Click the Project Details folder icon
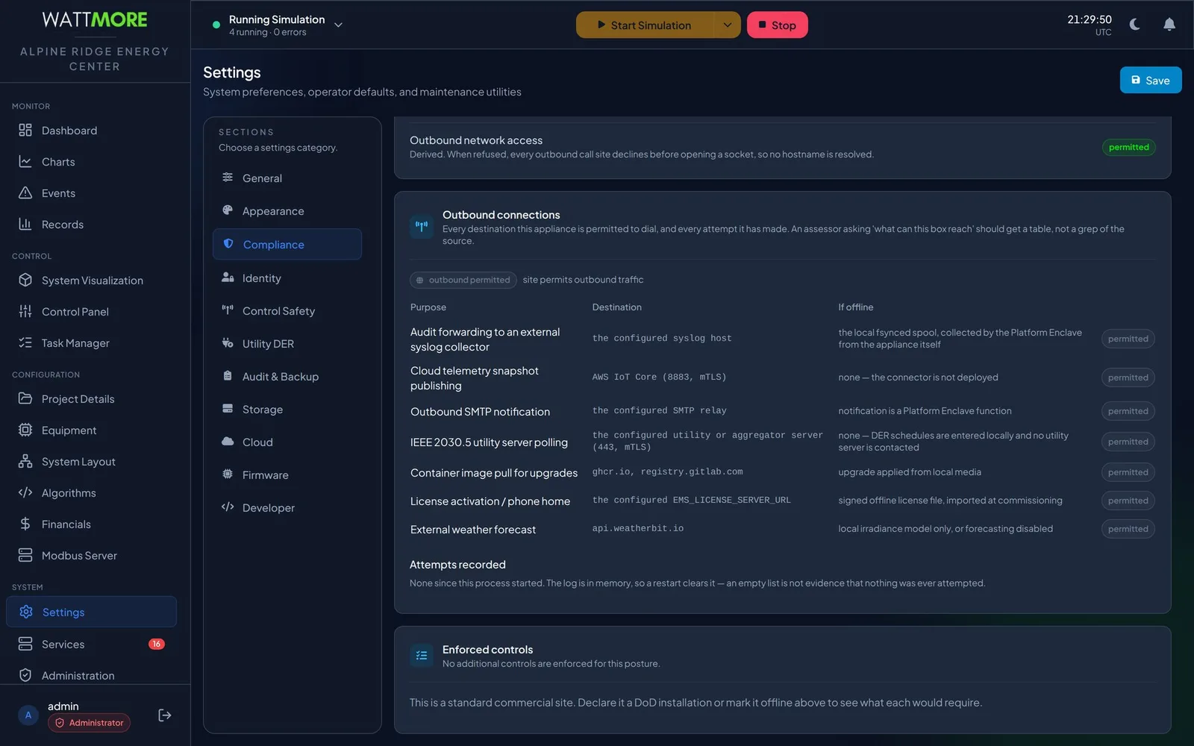The height and width of the screenshot is (746, 1194). tap(25, 399)
